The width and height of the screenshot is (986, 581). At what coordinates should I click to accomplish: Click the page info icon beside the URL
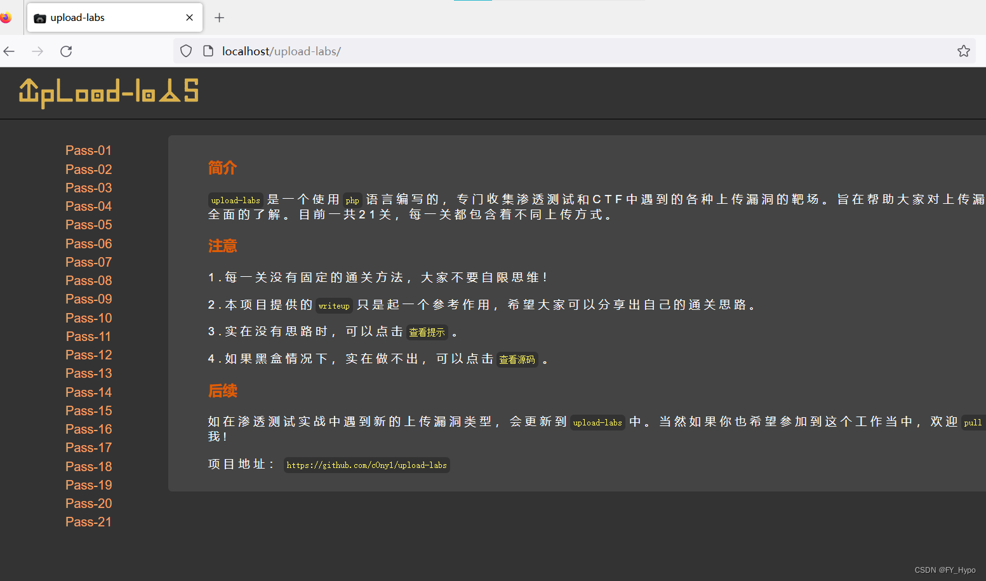[208, 51]
